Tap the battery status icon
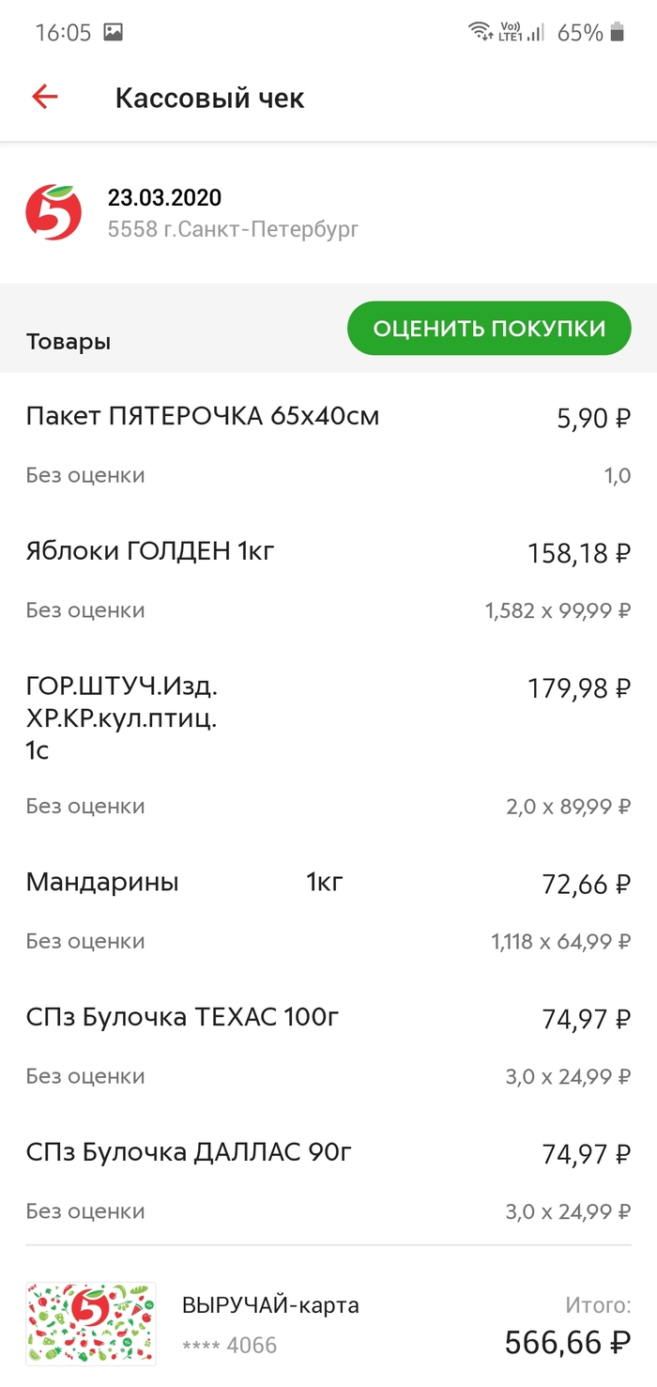Viewport: 657px width, 1387px height. [617, 32]
